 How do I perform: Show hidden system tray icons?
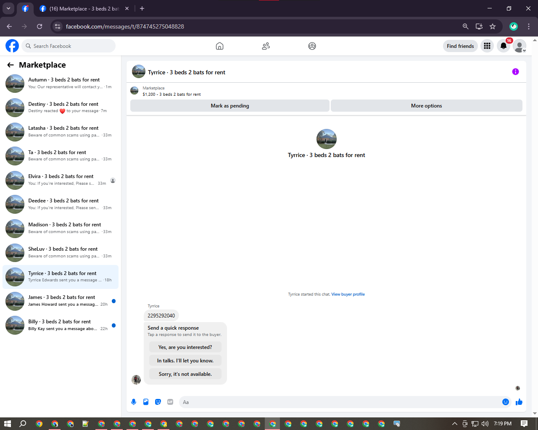pyautogui.click(x=454, y=424)
